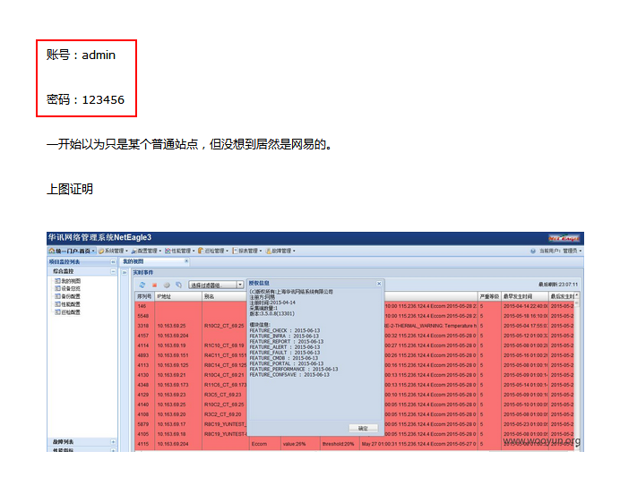620x477 pixels.
Task: Open the 巡检管理 menu
Action: pos(213,251)
